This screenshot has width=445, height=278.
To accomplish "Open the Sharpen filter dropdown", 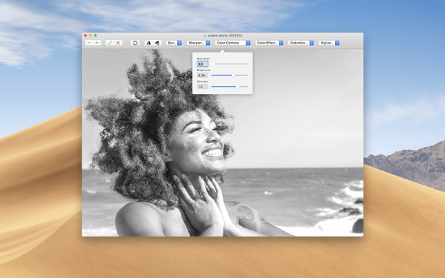I will pos(198,43).
